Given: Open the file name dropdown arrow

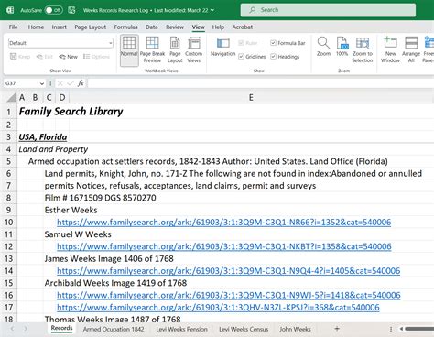Looking at the screenshot, I should [212, 10].
